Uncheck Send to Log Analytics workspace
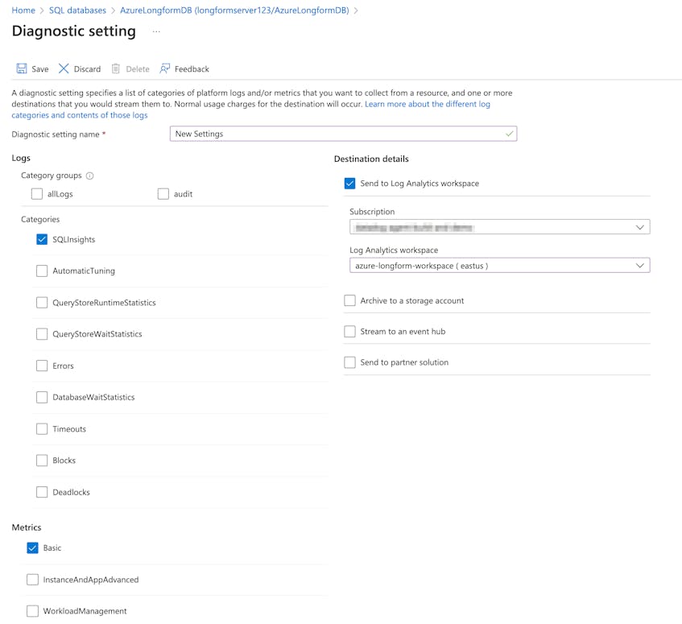The width and height of the screenshot is (682, 624). coord(349,183)
